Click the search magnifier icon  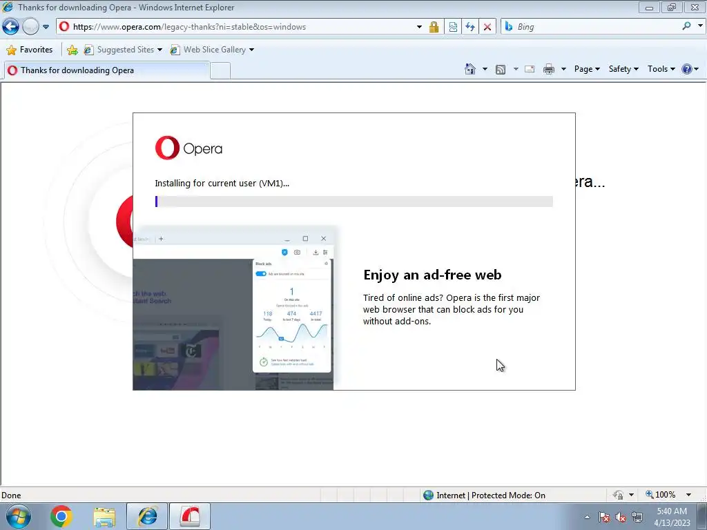click(x=686, y=27)
